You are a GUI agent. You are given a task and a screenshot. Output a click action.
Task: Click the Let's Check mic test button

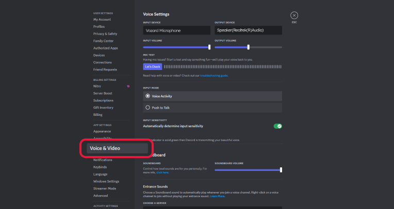[x=153, y=67]
